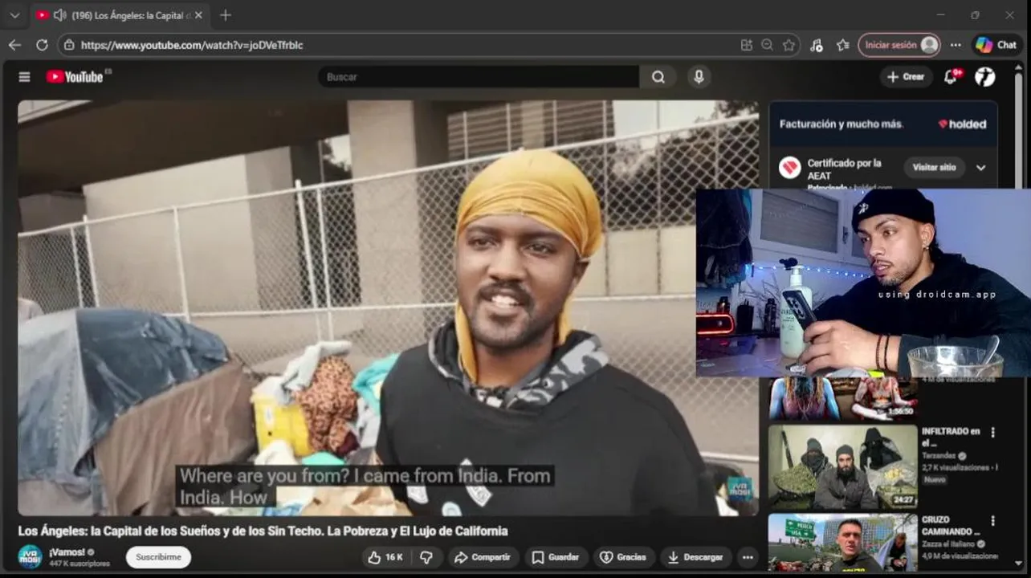Open the browser apps grid icon in the address bar
The image size is (1031, 578).
point(747,45)
